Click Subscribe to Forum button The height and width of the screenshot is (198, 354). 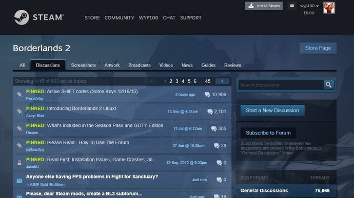pos(268,133)
